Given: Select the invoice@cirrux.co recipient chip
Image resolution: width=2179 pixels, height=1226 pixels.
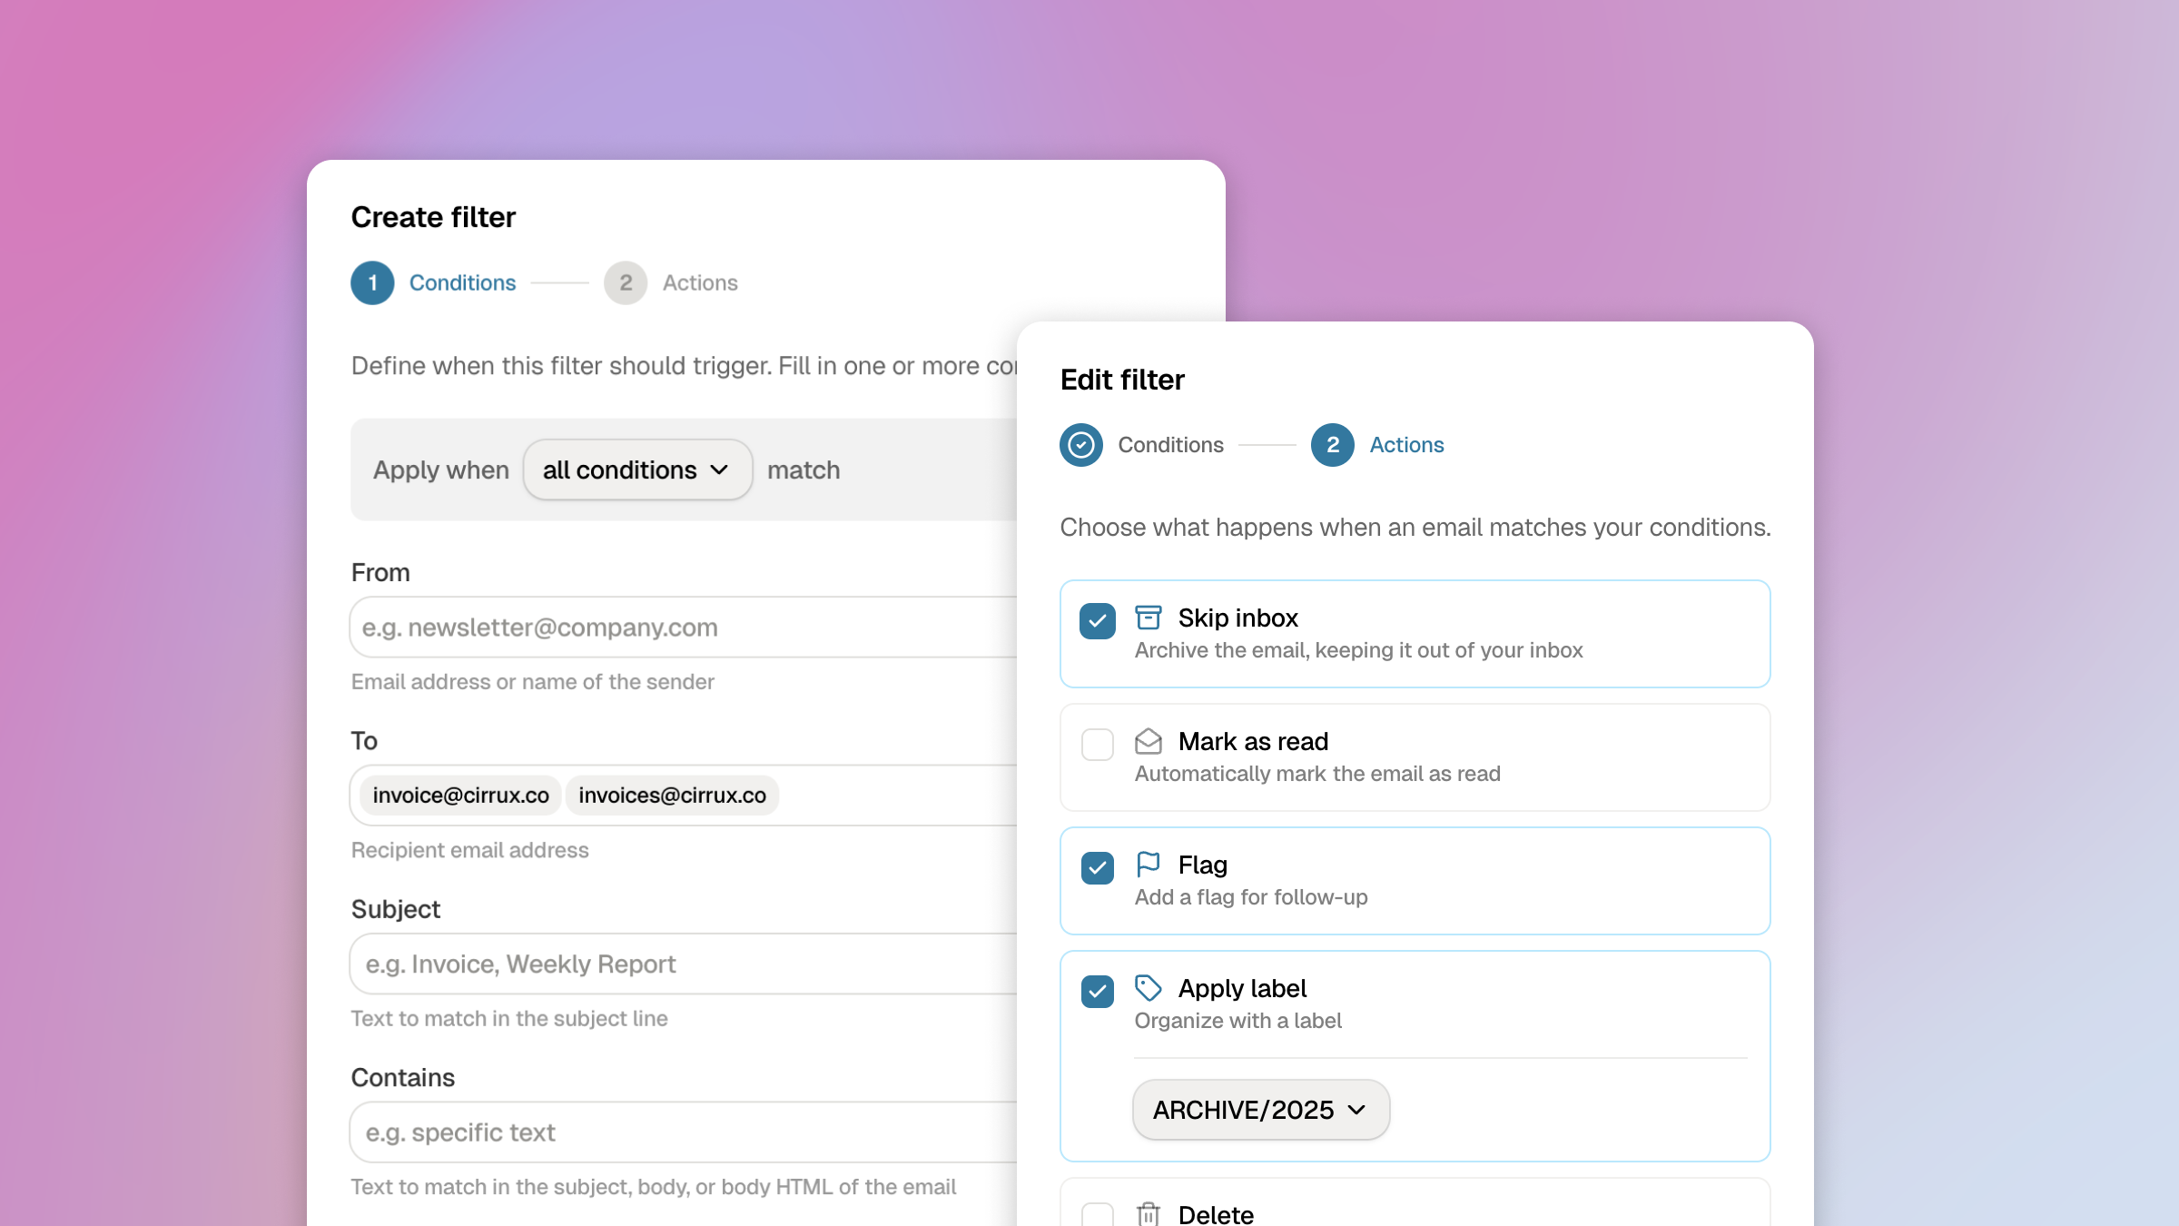Looking at the screenshot, I should click(460, 796).
